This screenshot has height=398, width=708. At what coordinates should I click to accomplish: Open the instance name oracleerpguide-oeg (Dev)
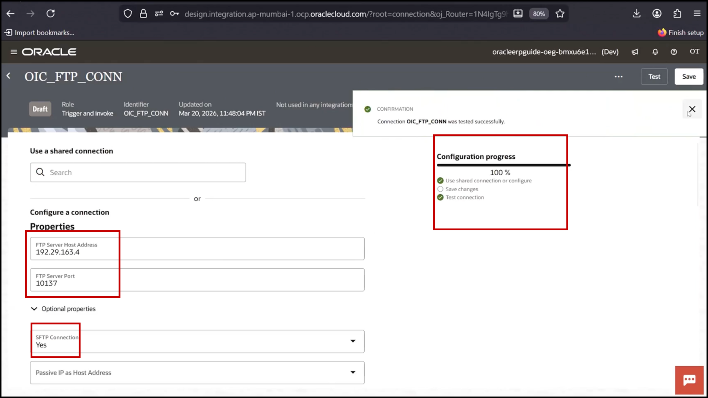click(x=555, y=52)
